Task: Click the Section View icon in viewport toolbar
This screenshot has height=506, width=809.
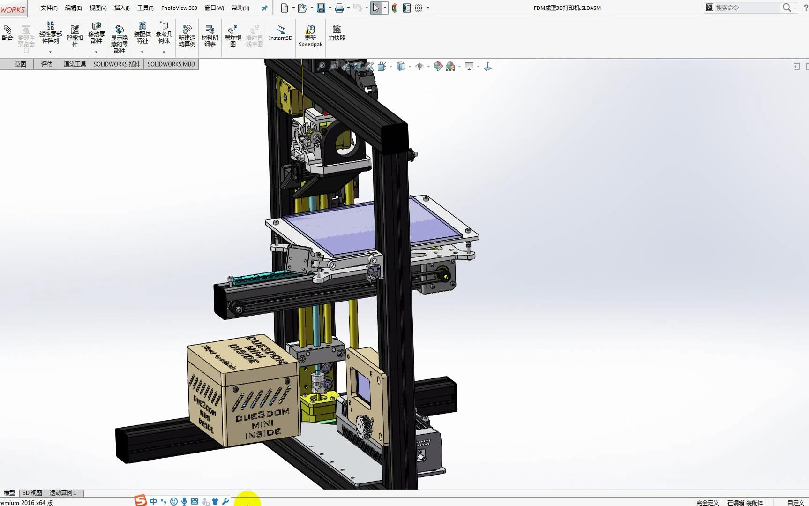Action: click(358, 67)
